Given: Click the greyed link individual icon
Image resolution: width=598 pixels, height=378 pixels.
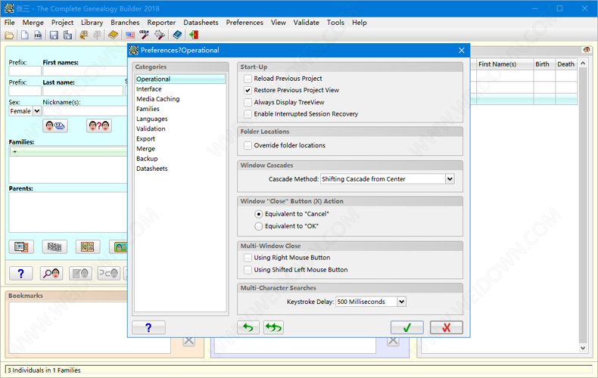Looking at the screenshot, I should coord(109,273).
